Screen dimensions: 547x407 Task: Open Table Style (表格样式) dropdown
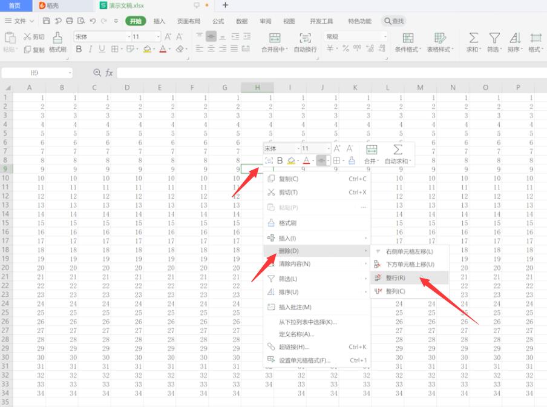pyautogui.click(x=441, y=42)
